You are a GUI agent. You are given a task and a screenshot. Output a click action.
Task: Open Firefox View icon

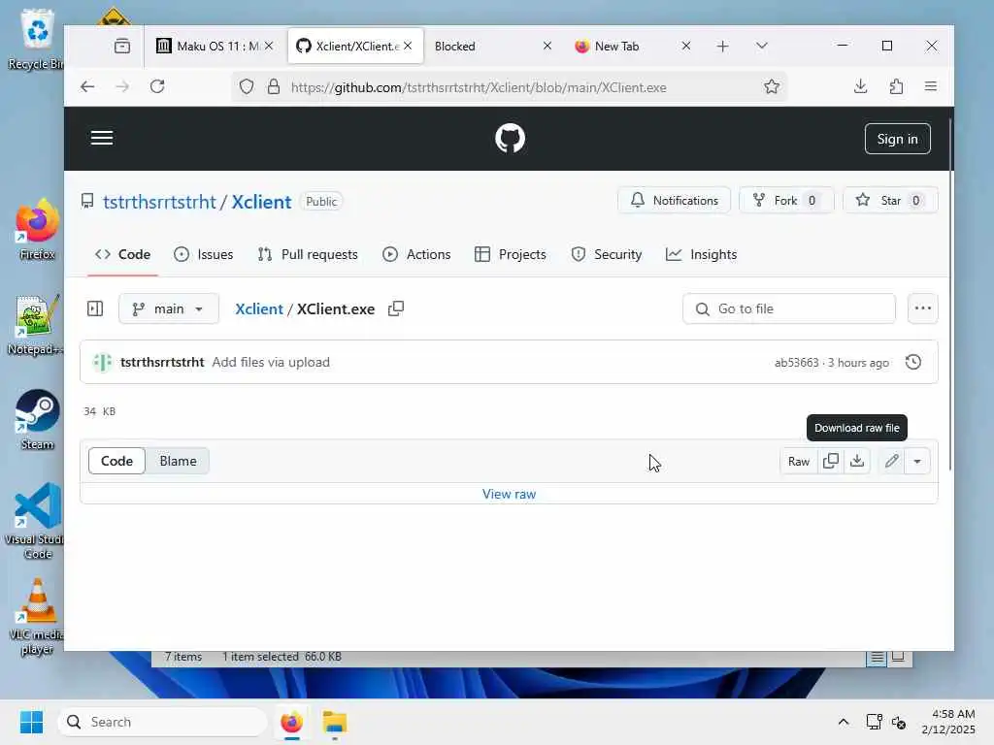tap(122, 46)
